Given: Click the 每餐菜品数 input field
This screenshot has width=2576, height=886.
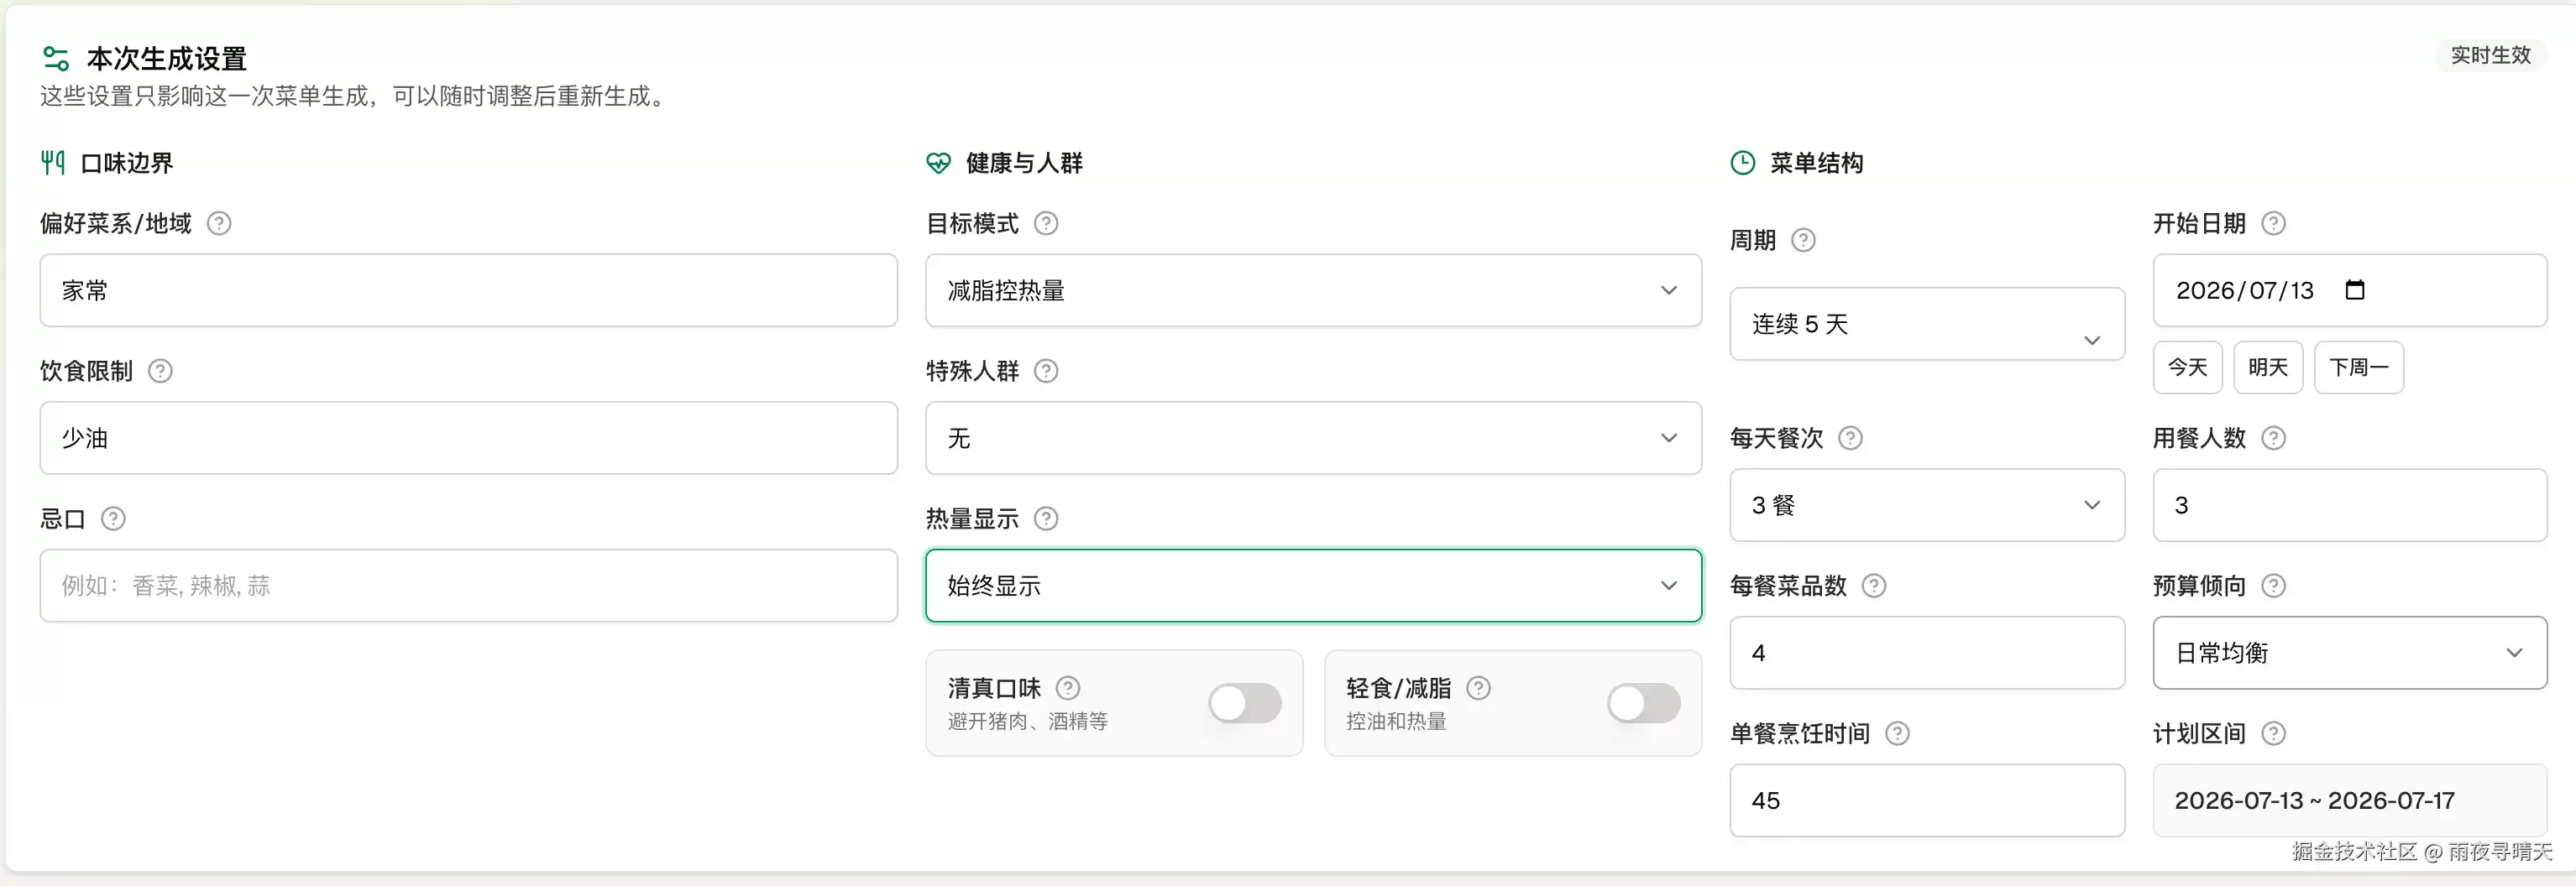Looking at the screenshot, I should coord(1926,652).
